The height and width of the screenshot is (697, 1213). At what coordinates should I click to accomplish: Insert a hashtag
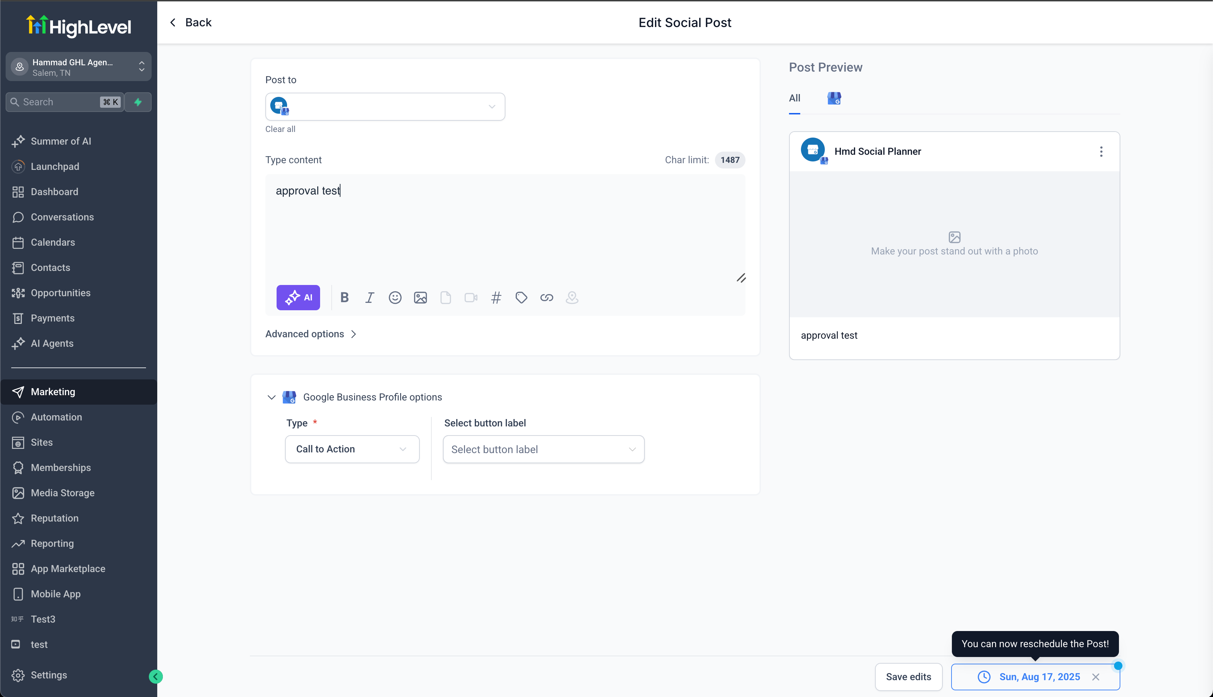496,297
